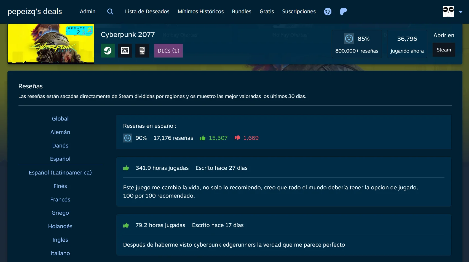This screenshot has width=469, height=262.
Task: Select the Francés reviews tab
Action: point(60,200)
